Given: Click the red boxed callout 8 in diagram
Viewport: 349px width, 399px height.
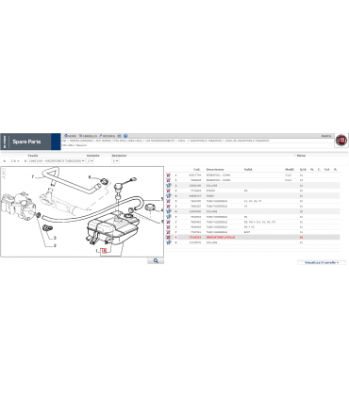Looking at the screenshot, I should (105, 251).
